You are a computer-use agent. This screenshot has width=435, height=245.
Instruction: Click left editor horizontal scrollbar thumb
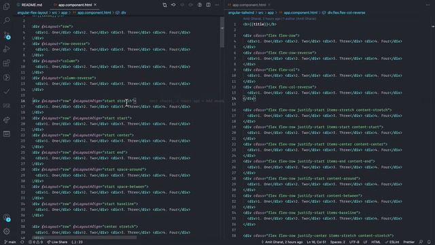[x=84, y=238]
